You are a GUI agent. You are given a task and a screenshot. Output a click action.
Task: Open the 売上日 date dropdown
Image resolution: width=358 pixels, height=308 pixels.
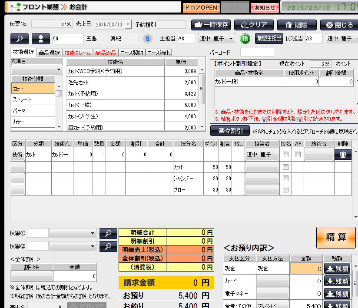point(128,25)
